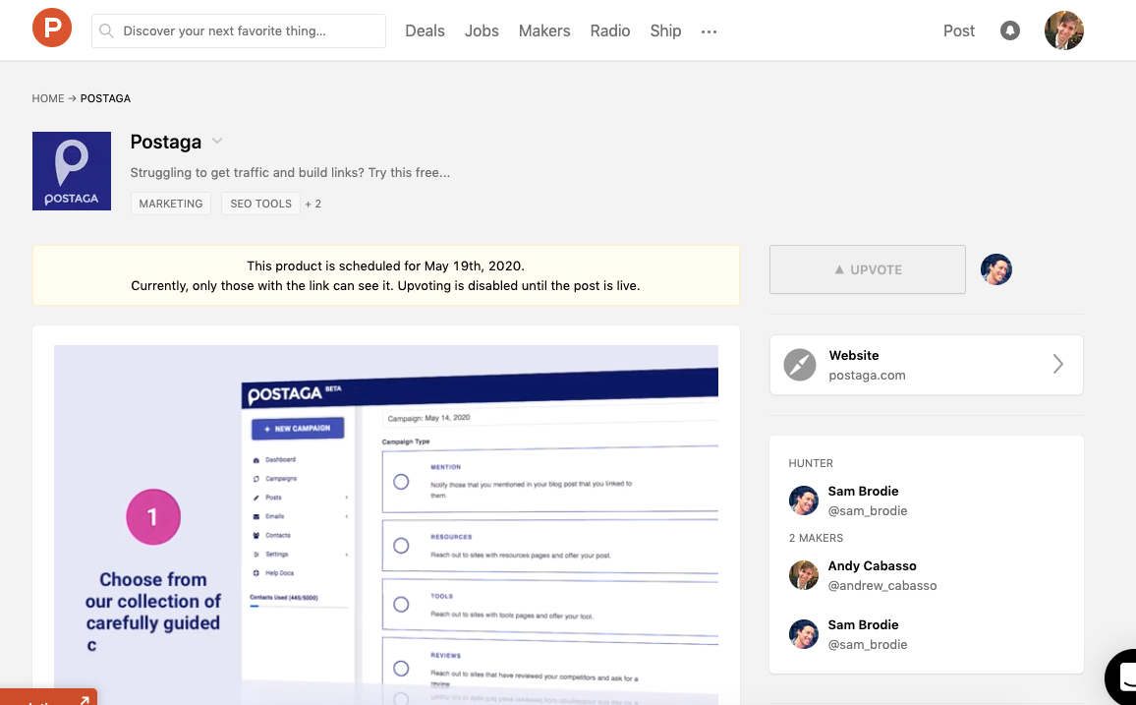Image resolution: width=1136 pixels, height=705 pixels.
Task: Click the chevron on the Website card
Action: tap(1057, 364)
